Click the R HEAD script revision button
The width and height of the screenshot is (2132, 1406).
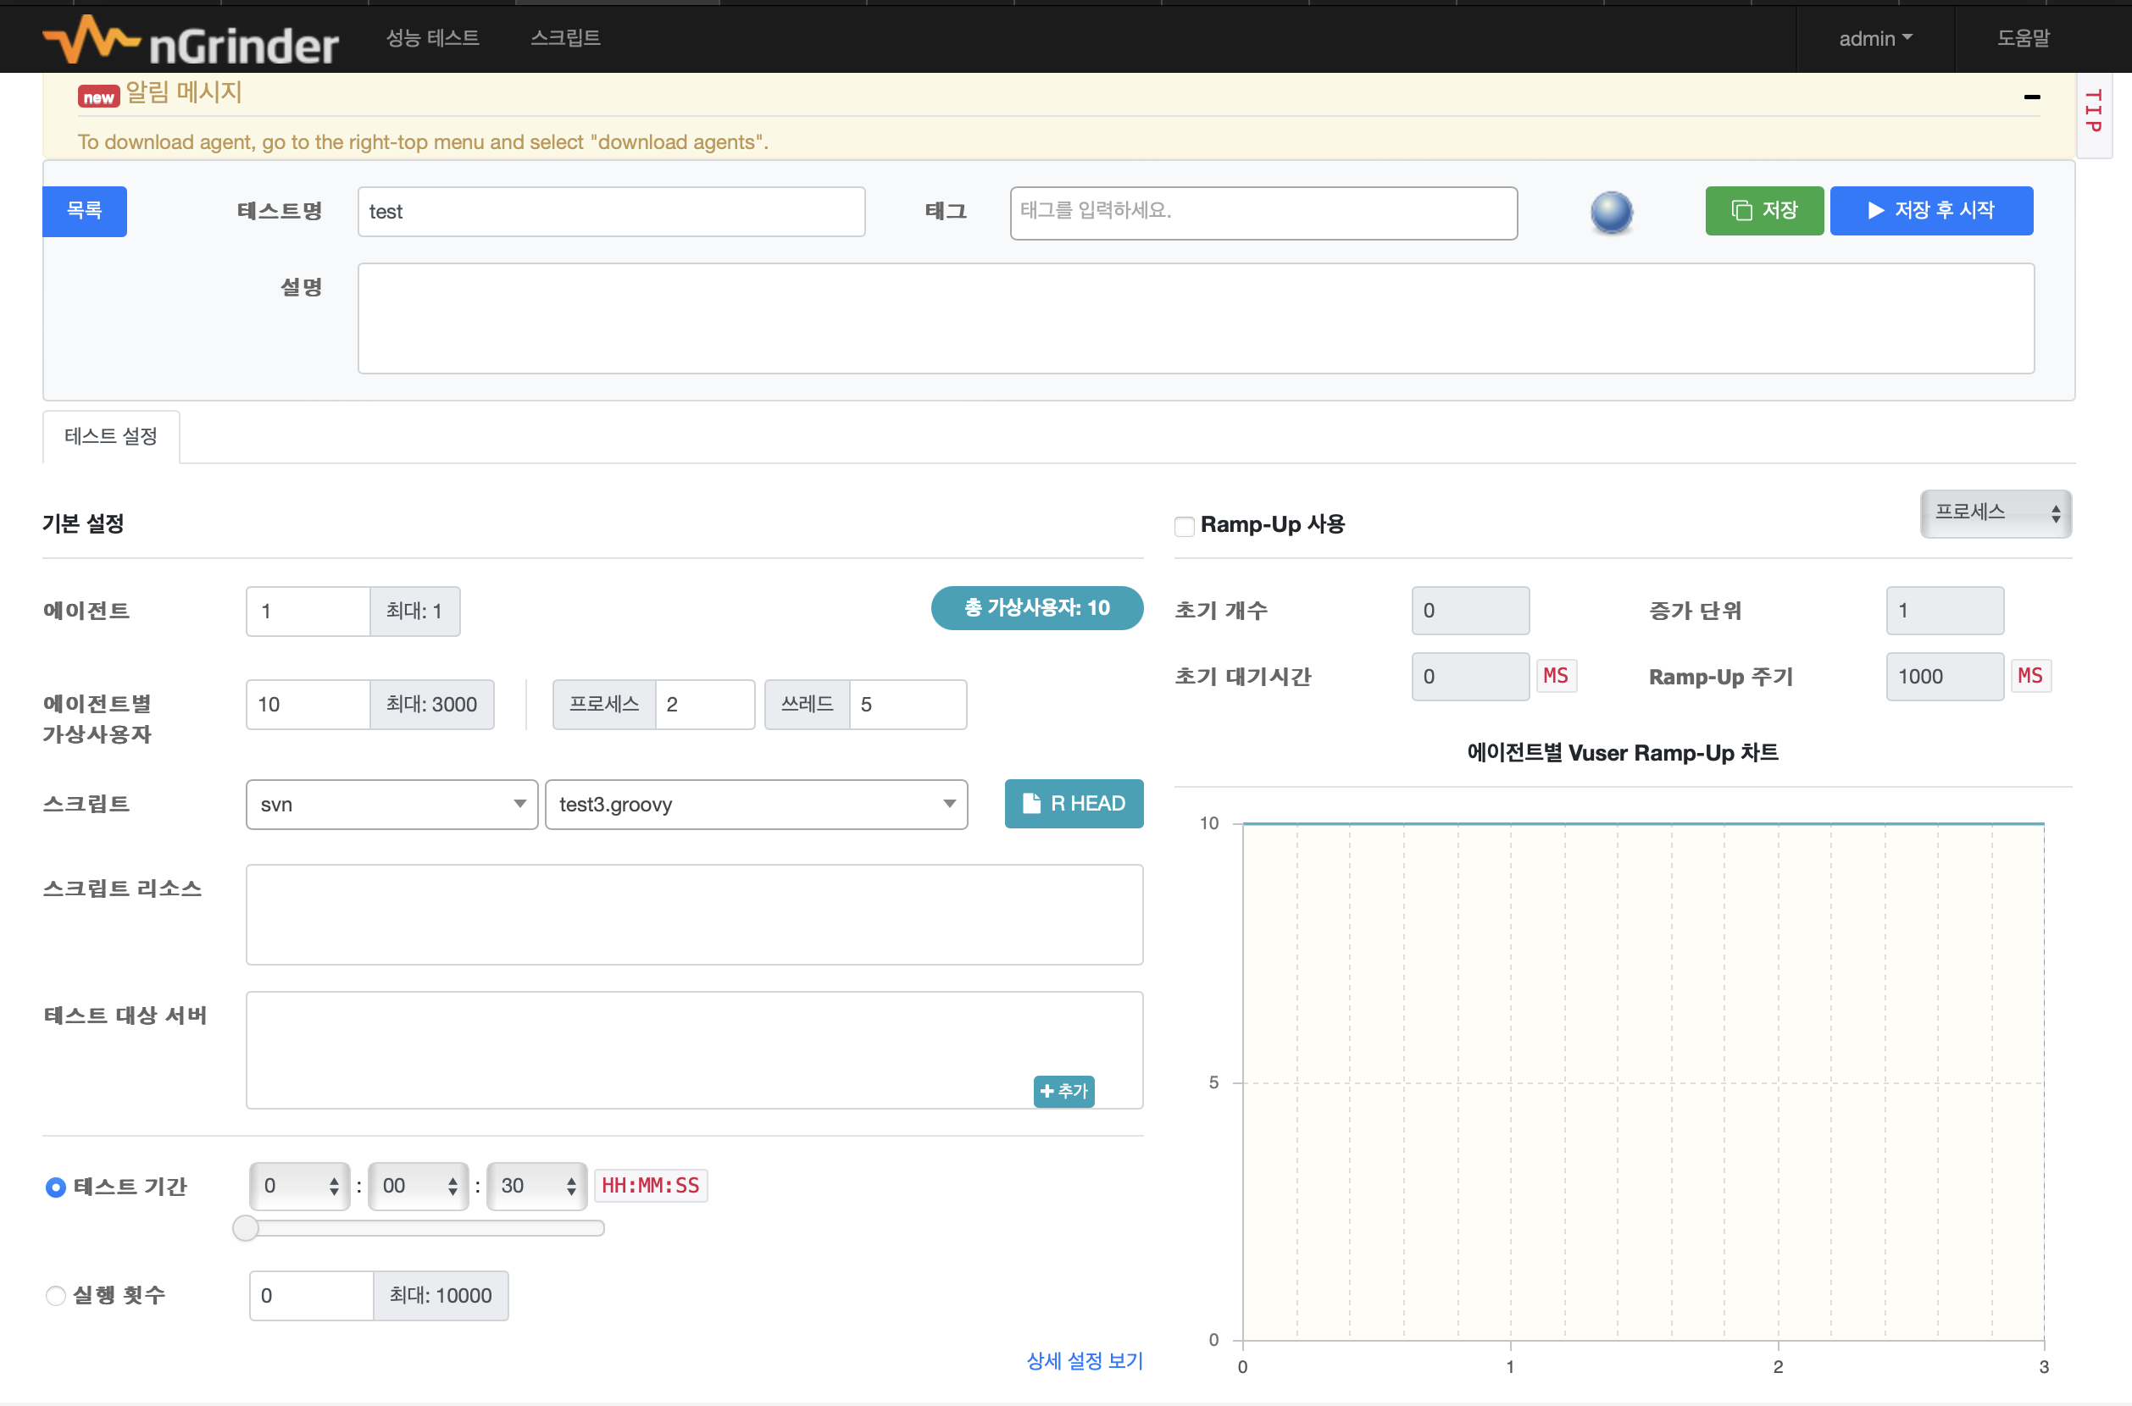pyautogui.click(x=1074, y=804)
